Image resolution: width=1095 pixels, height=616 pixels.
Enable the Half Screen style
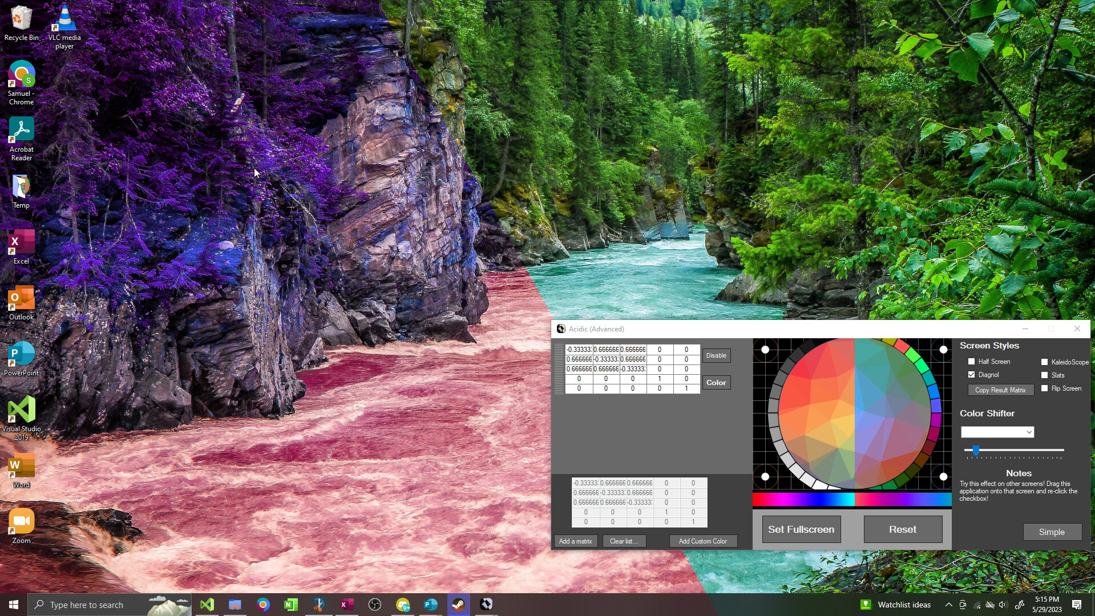(972, 361)
